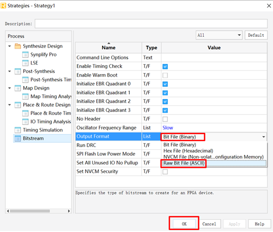
Task: Select the Synplify Pro process icon
Action: point(25,54)
